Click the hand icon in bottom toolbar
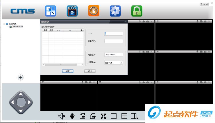 tap(72, 116)
